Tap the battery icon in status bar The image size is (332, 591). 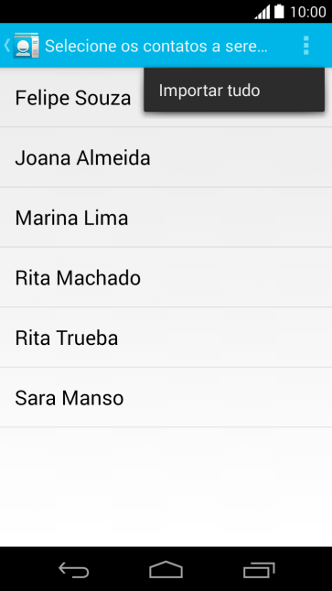coord(279,12)
